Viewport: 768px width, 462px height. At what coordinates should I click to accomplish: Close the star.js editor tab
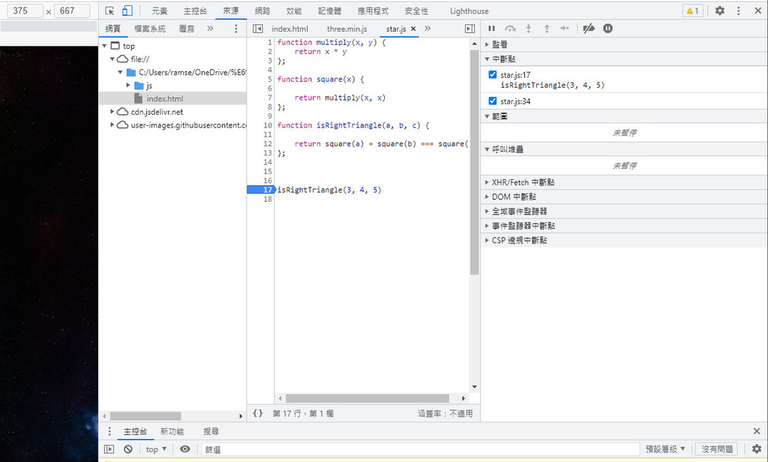(x=413, y=28)
